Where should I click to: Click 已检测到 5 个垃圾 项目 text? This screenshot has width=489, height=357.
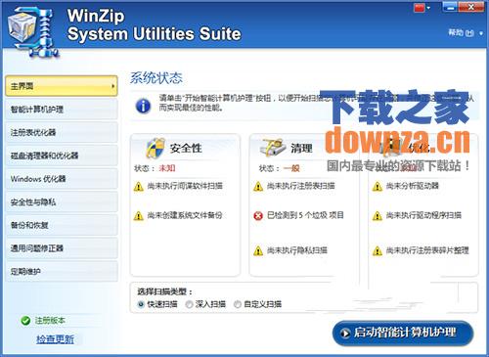305,215
